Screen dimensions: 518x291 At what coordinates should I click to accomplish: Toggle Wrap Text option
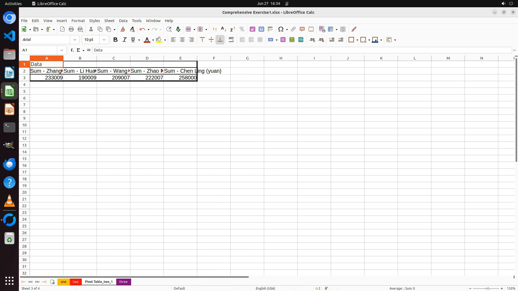click(x=231, y=40)
